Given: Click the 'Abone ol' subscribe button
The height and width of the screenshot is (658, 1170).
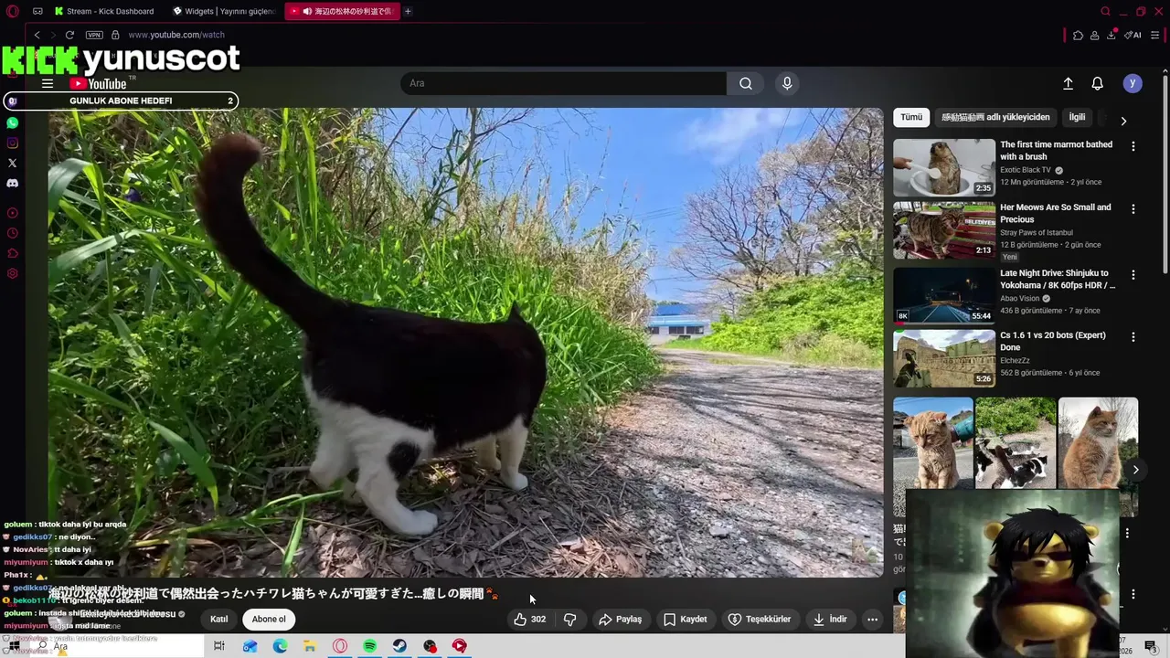Looking at the screenshot, I should point(269,619).
